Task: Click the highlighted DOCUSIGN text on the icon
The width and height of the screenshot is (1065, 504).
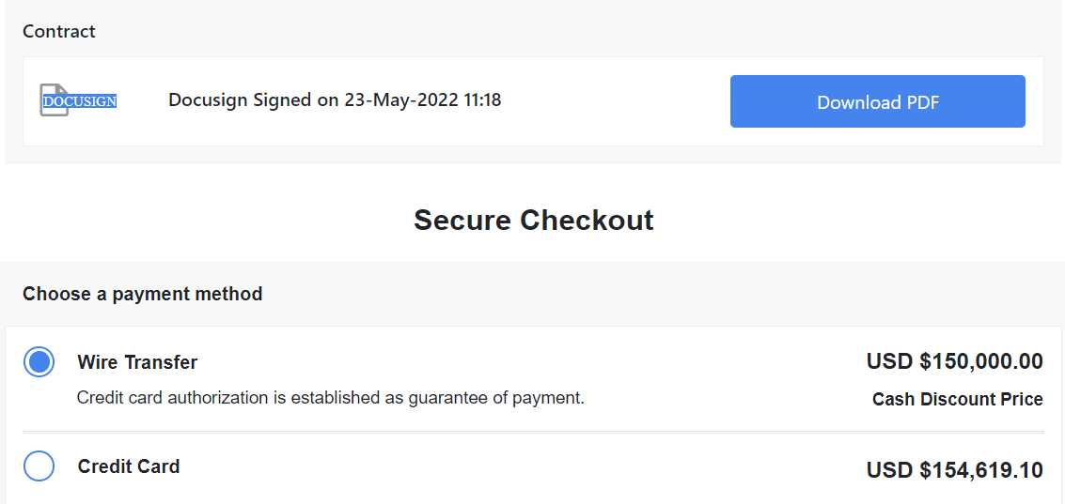Action: pos(80,101)
